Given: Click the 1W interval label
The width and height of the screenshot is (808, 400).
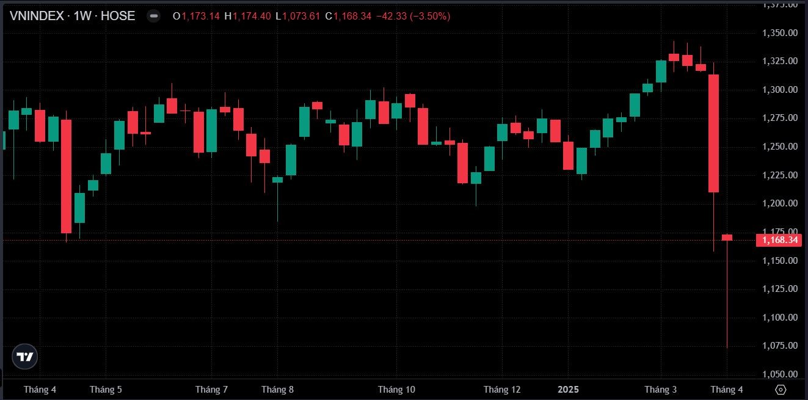Looking at the screenshot, I should click(82, 16).
